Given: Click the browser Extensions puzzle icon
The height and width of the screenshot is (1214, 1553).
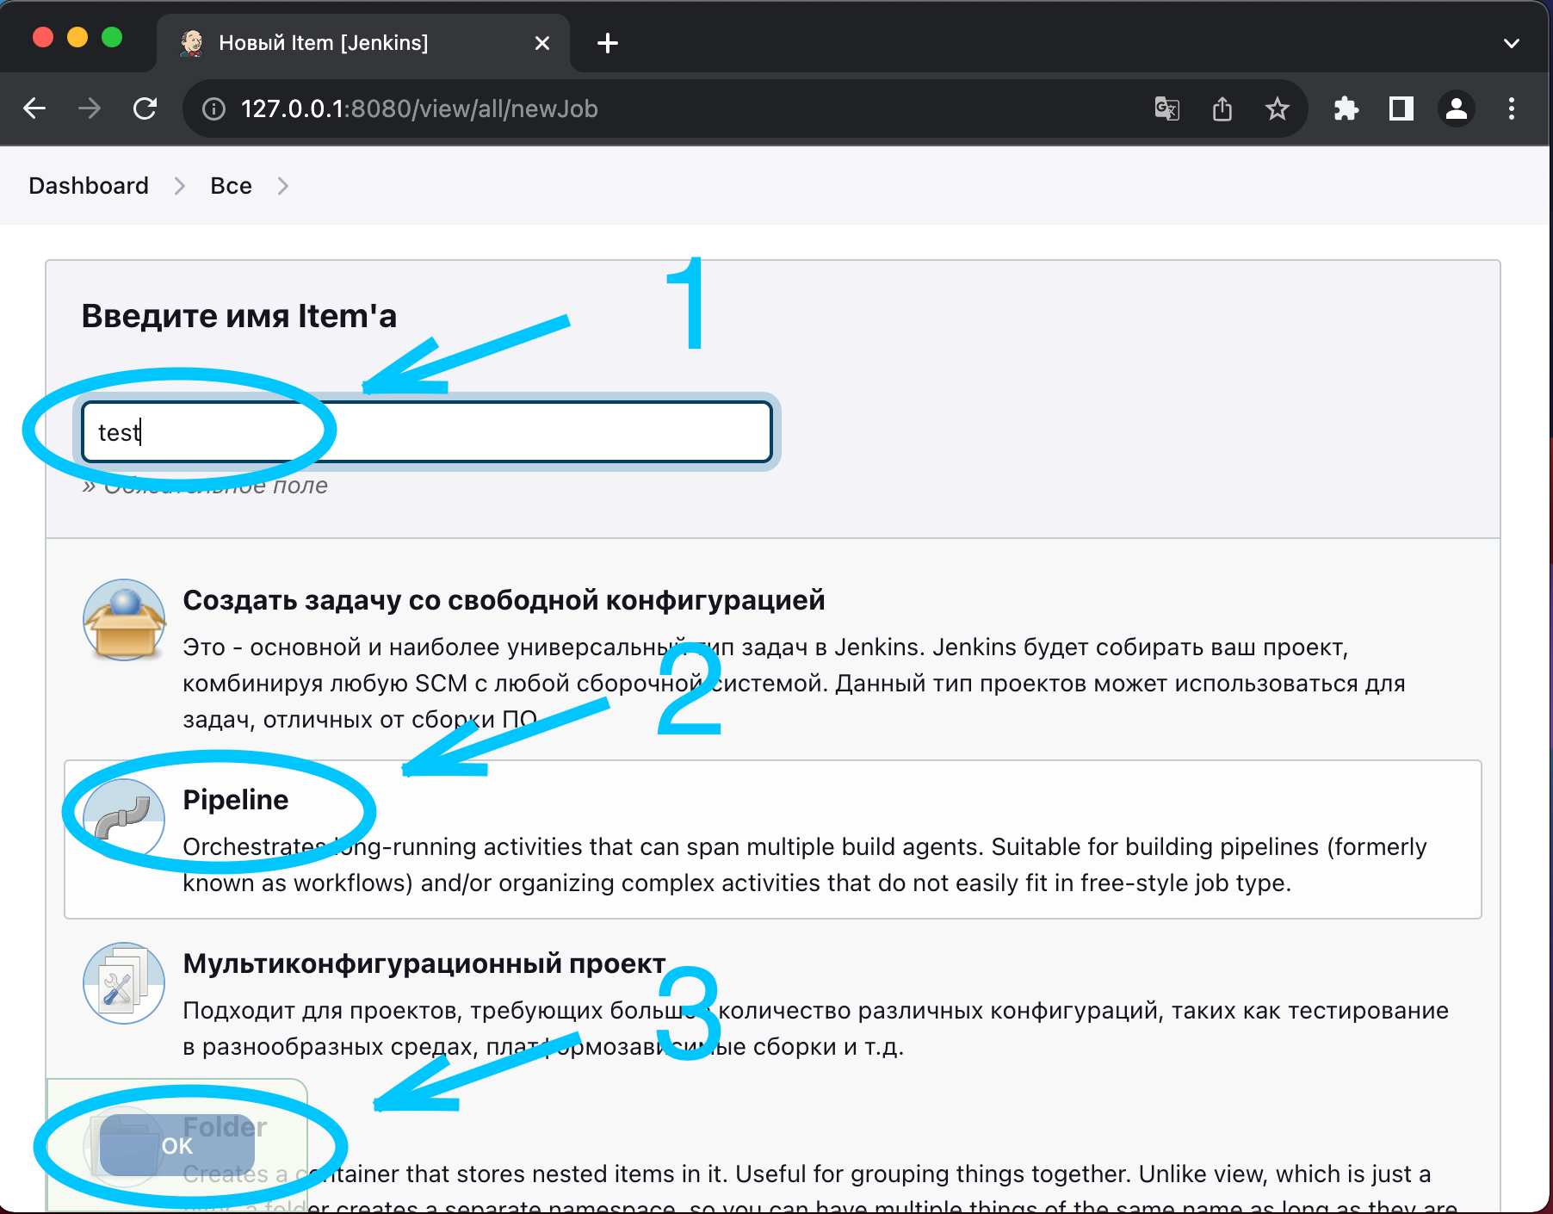Looking at the screenshot, I should (x=1346, y=108).
